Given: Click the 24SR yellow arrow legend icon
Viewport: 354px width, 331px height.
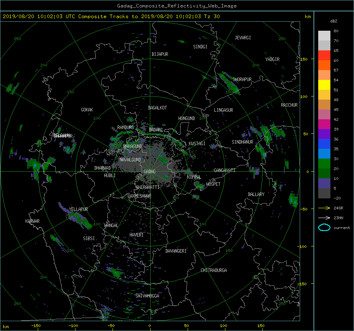Looking at the screenshot, I should pyautogui.click(x=324, y=208).
